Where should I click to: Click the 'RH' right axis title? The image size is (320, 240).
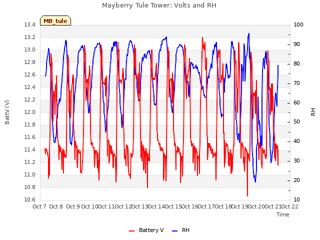[313, 112]
